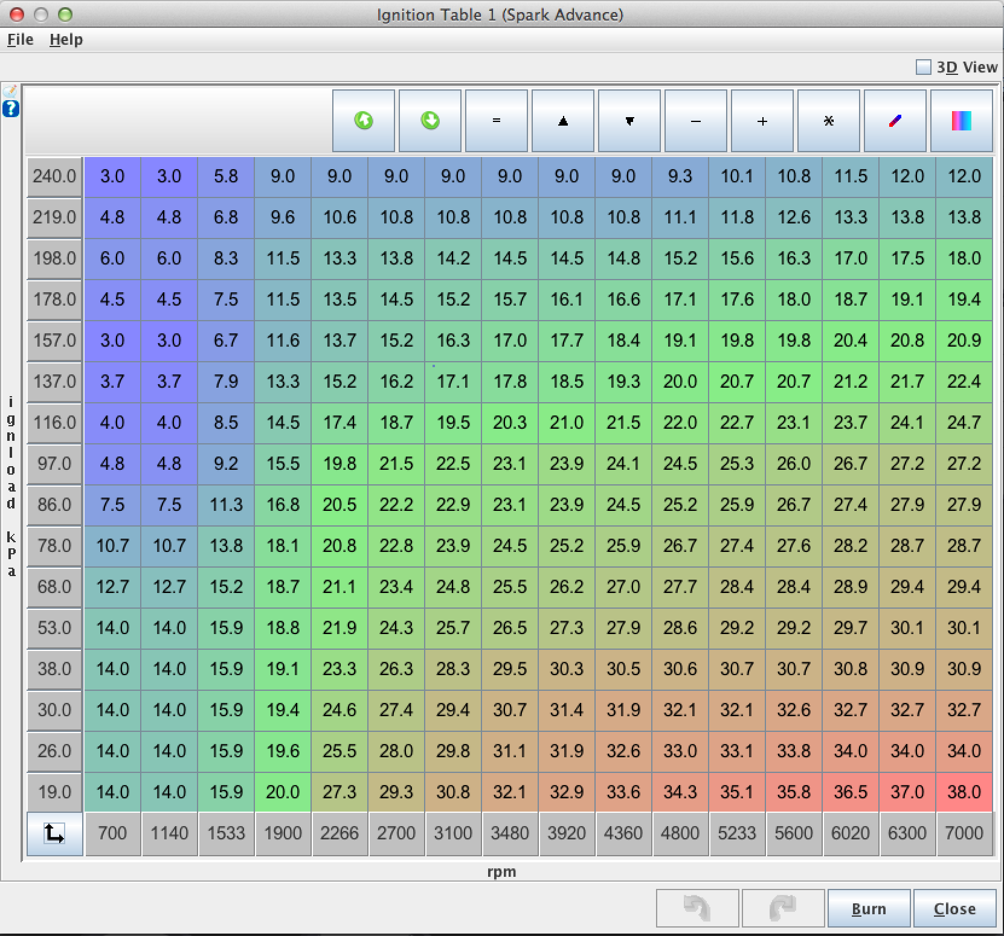Screen dimensions: 1004x936
Task: Enable the 3D View checkbox
Action: tap(924, 67)
